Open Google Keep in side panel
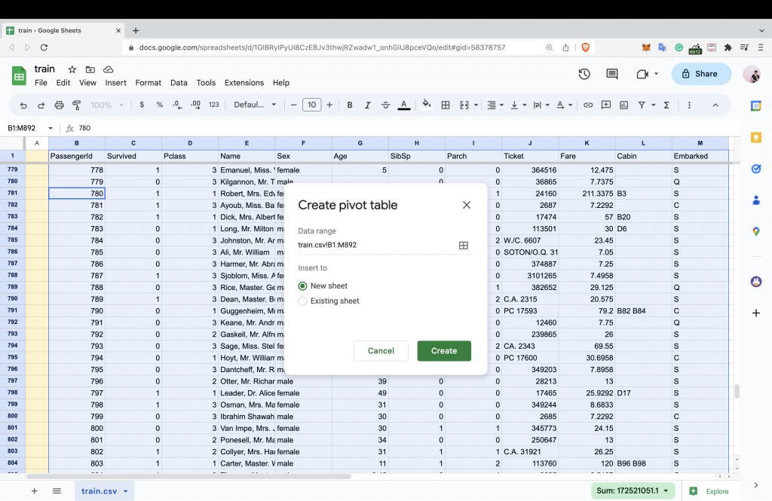 click(756, 137)
